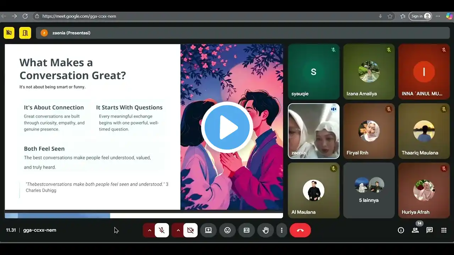The height and width of the screenshot is (255, 454).
Task: Click the 11.31 meeting clock
Action: pos(11,230)
